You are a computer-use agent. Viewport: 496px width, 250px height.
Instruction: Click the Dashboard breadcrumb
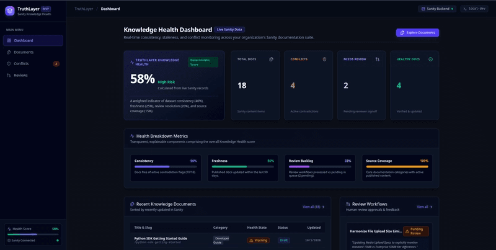point(110,9)
